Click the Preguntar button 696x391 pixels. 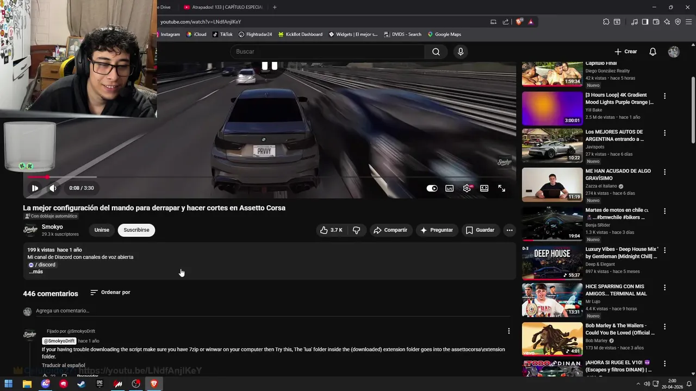[436, 230]
